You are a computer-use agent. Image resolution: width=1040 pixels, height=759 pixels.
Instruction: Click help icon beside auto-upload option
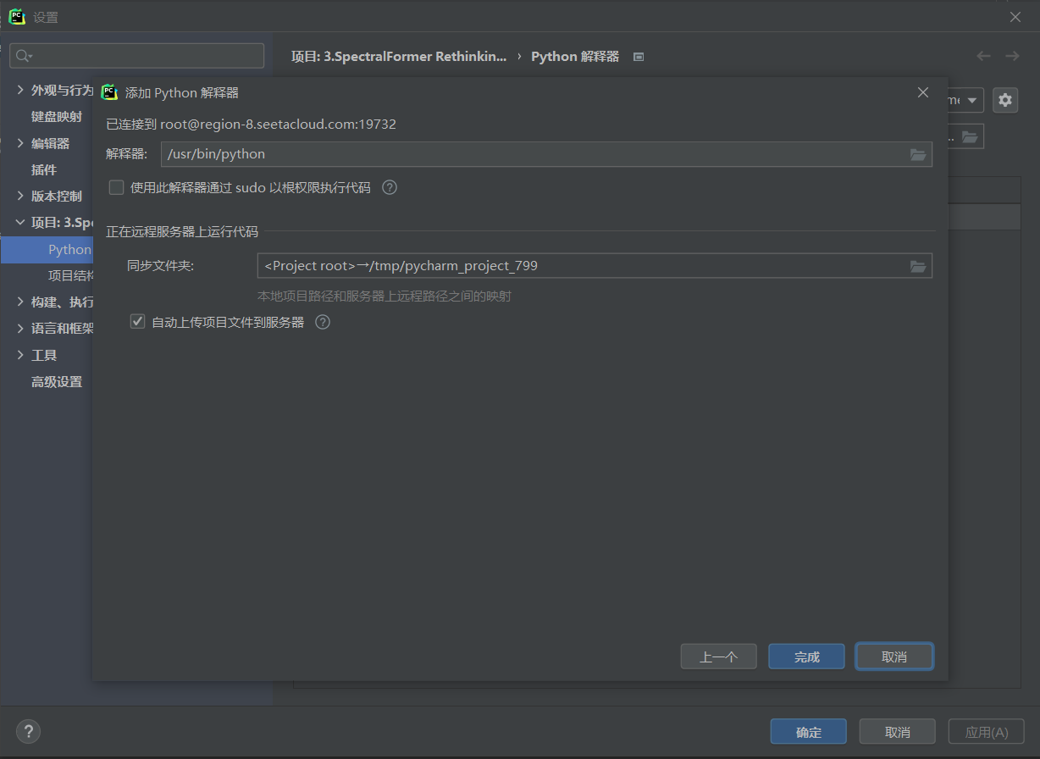[323, 322]
